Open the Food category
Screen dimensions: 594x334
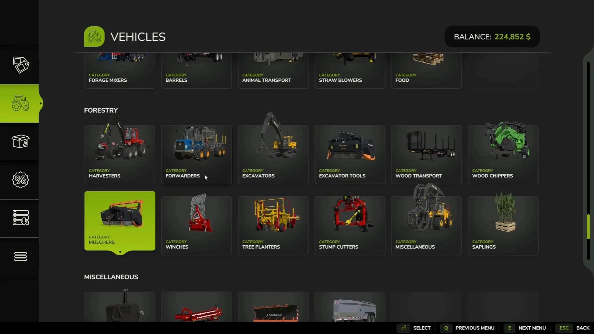click(426, 71)
